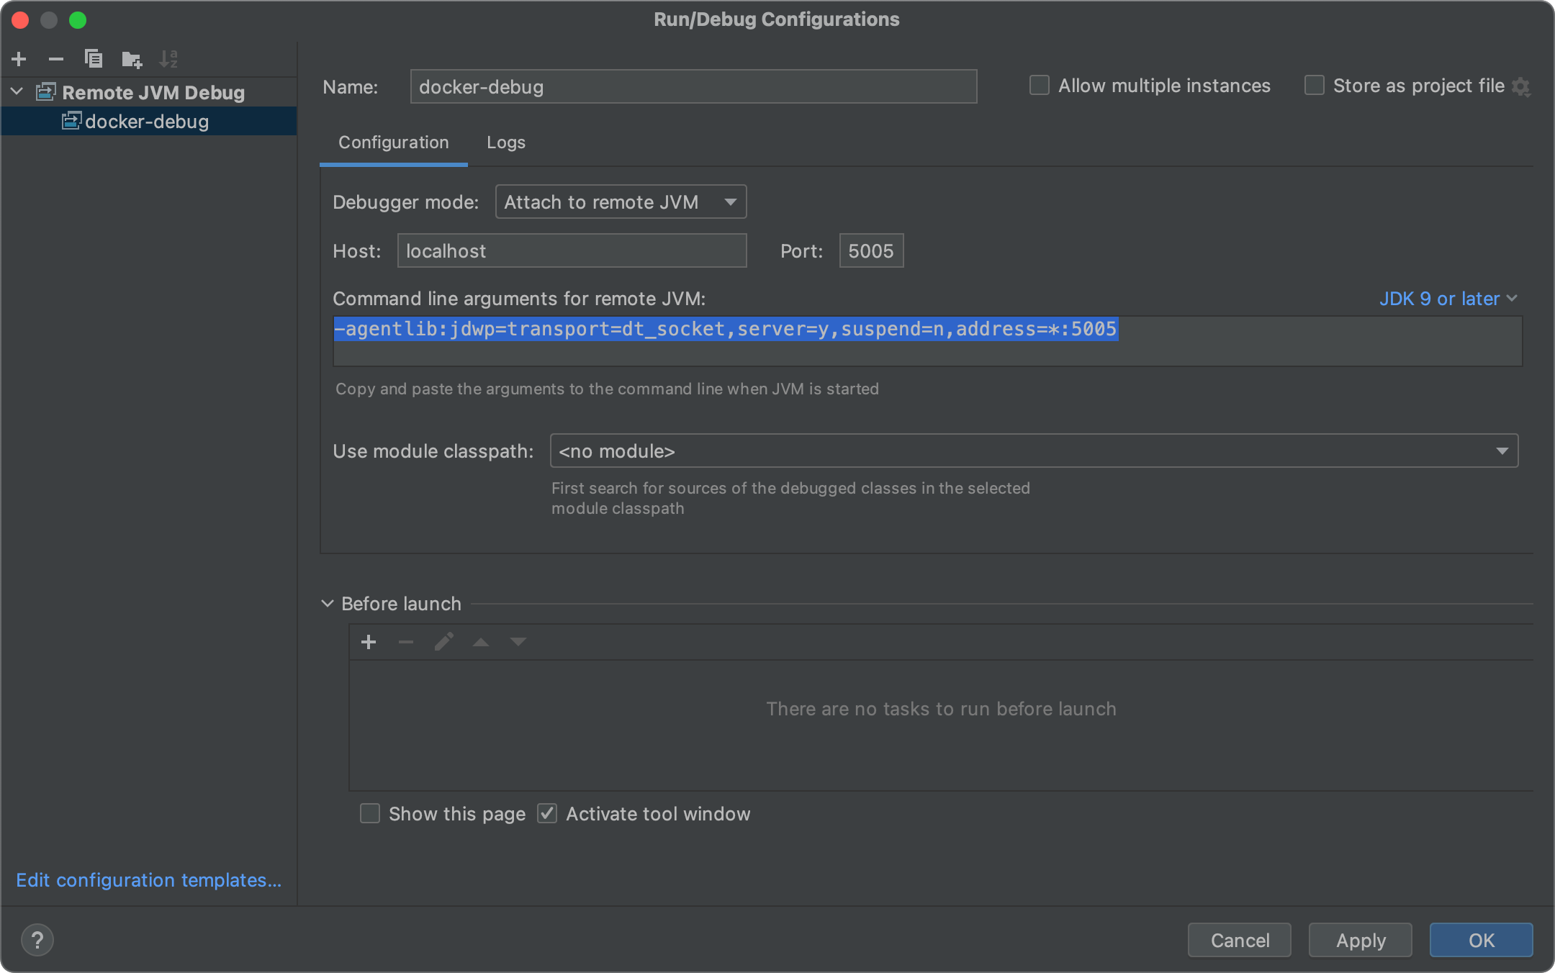This screenshot has height=973, width=1555.
Task: Remove the selected configuration
Action: click(x=56, y=59)
